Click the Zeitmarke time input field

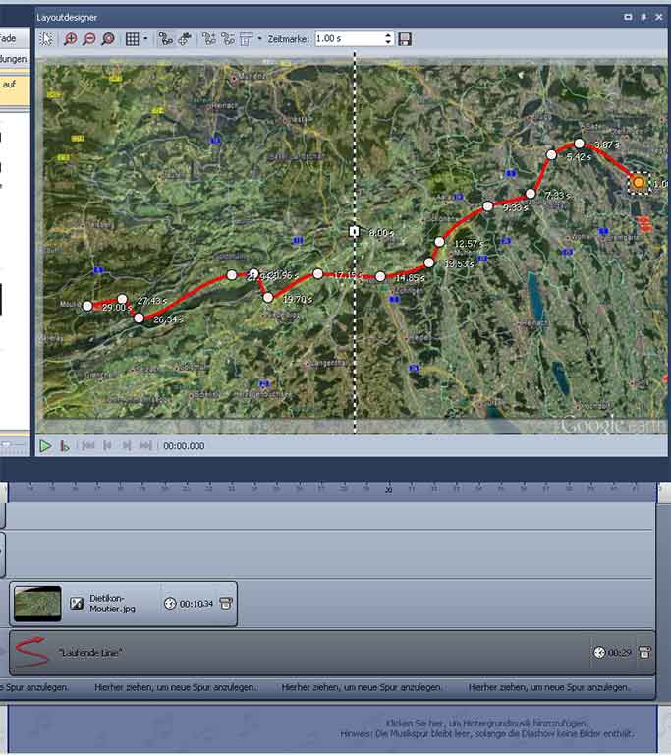click(x=349, y=39)
